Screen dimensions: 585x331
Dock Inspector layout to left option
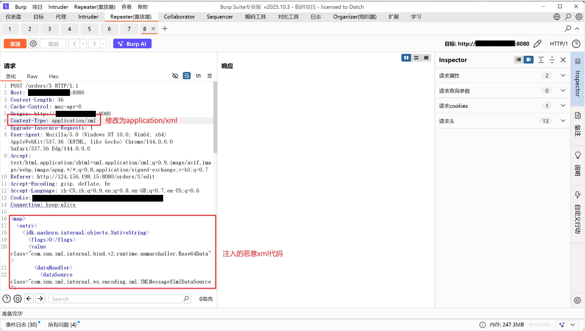(x=519, y=60)
